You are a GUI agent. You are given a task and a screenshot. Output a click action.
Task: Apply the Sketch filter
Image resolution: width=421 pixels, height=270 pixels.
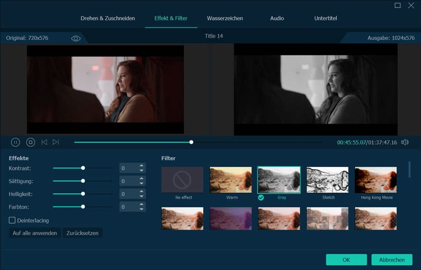(327, 180)
